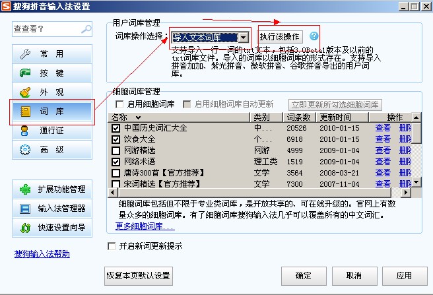Enable 开启新词更新提示 checkbox

click(x=112, y=246)
